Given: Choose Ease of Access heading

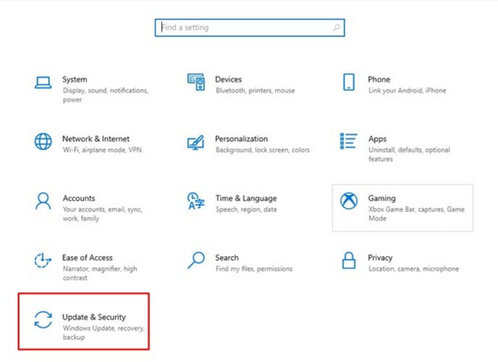Looking at the screenshot, I should [x=87, y=258].
